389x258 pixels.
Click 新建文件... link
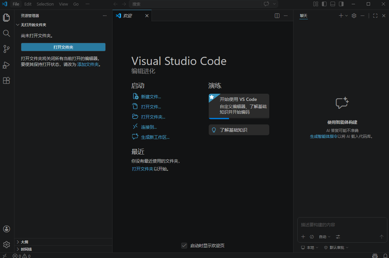click(151, 97)
